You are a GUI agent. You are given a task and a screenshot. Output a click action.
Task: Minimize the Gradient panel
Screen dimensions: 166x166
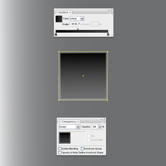(109, 10)
